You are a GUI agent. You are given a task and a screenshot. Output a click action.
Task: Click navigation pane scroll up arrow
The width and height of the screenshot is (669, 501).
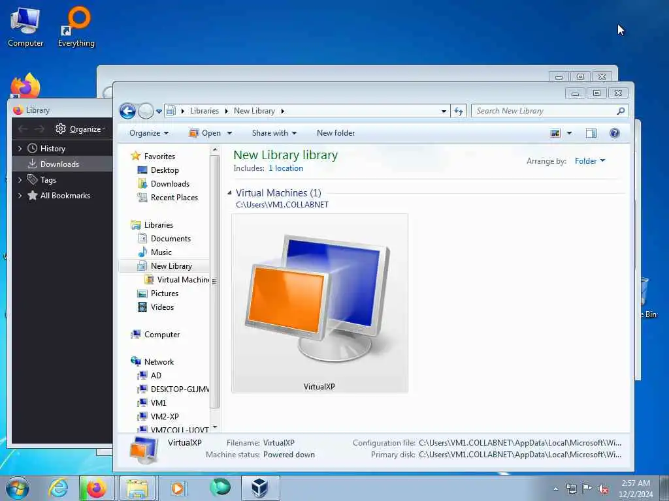pos(214,149)
